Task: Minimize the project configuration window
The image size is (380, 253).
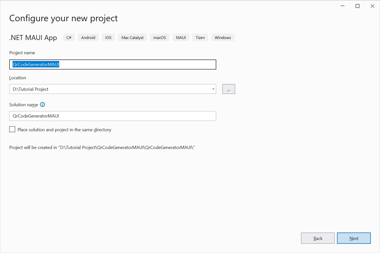Action: 342,6
